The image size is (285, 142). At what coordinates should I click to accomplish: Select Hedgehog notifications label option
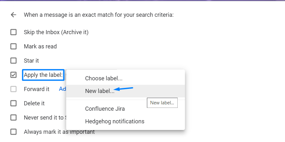pos(125,121)
